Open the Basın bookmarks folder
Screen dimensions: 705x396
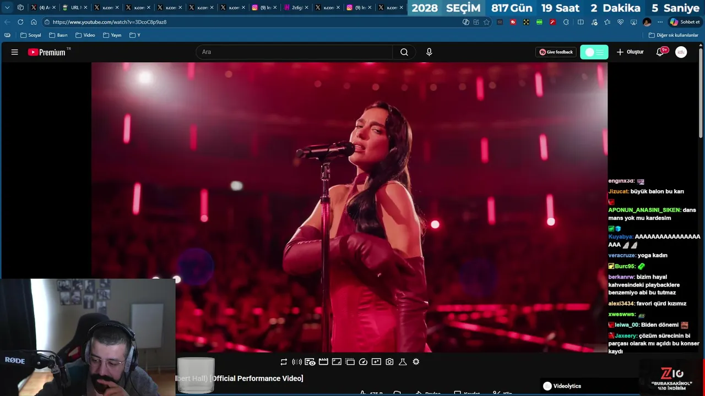point(58,35)
